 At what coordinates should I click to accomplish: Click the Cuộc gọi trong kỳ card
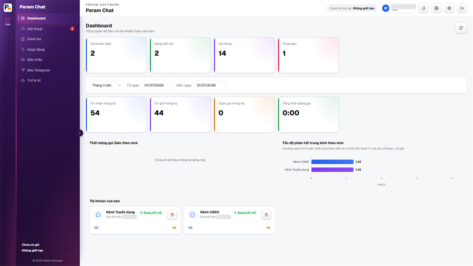tap(244, 115)
